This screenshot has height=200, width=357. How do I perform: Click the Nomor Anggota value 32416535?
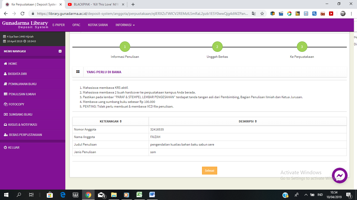pyautogui.click(x=157, y=129)
